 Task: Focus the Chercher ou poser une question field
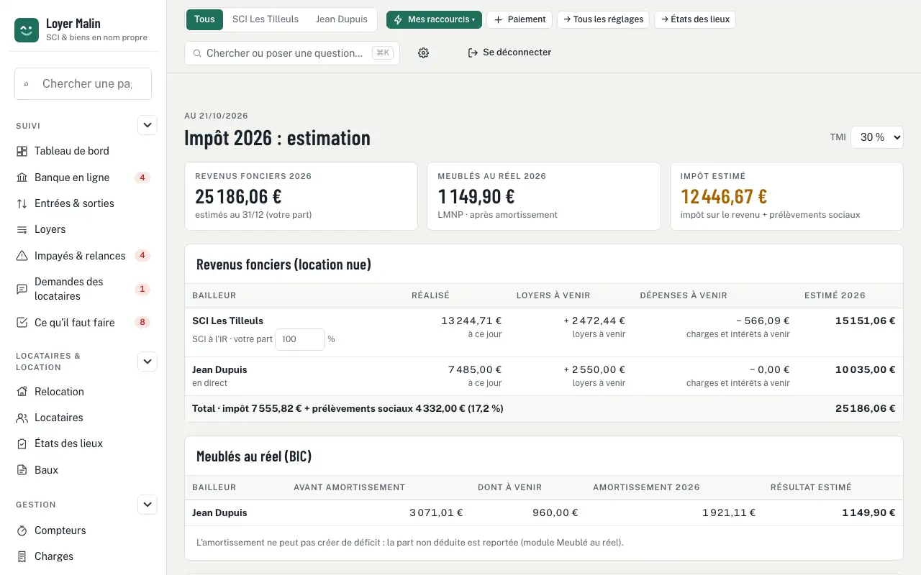pos(291,53)
